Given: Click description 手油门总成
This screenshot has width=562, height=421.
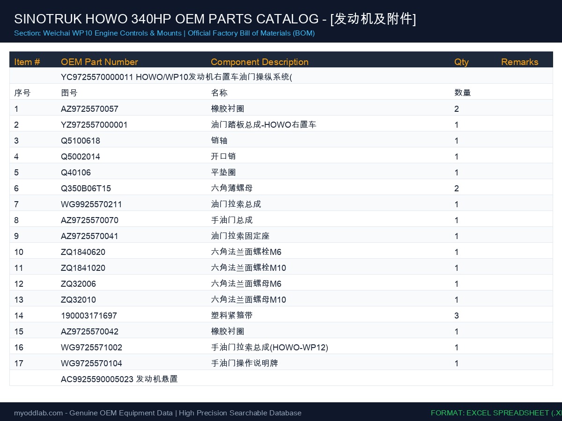Looking at the screenshot, I should [232, 220].
